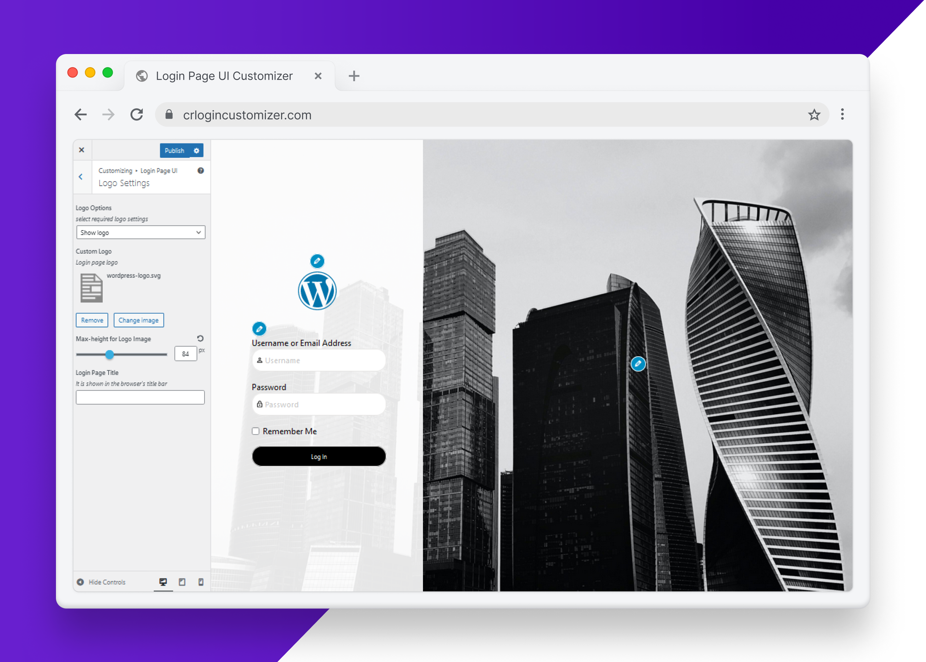Click the back arrow to leave Logo Settings
Image resolution: width=926 pixels, height=662 pixels.
pos(81,176)
